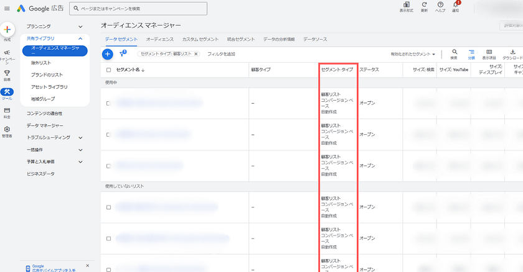Toggle the select-all checkbox in table header
The width and height of the screenshot is (523, 272).
click(108, 70)
